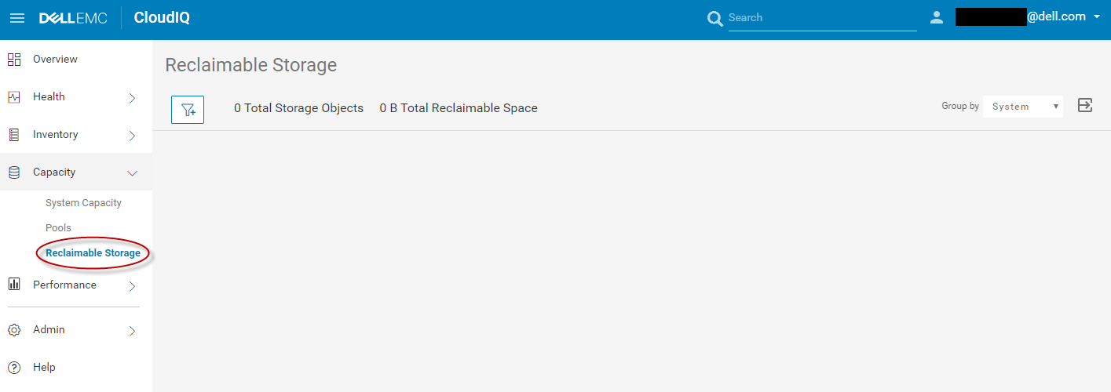Select System Capacity submenu item
The height and width of the screenshot is (392, 1111).
(x=83, y=203)
